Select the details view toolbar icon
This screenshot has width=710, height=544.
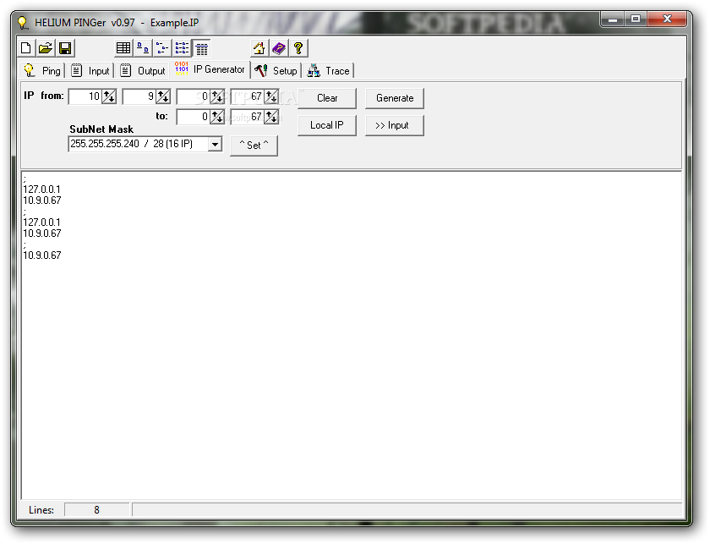(x=201, y=48)
